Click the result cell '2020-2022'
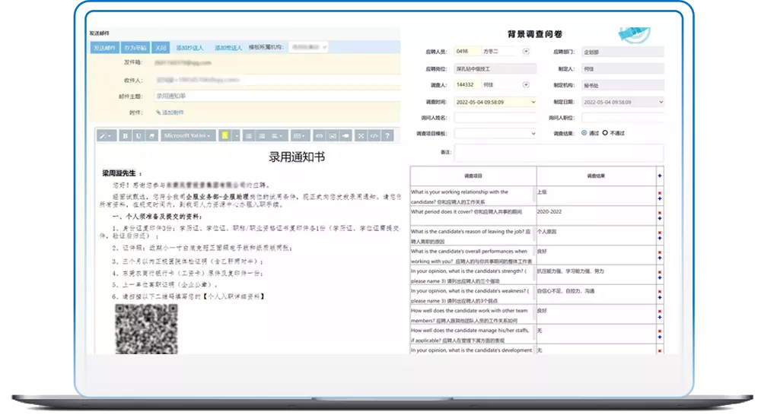 [x=597, y=216]
